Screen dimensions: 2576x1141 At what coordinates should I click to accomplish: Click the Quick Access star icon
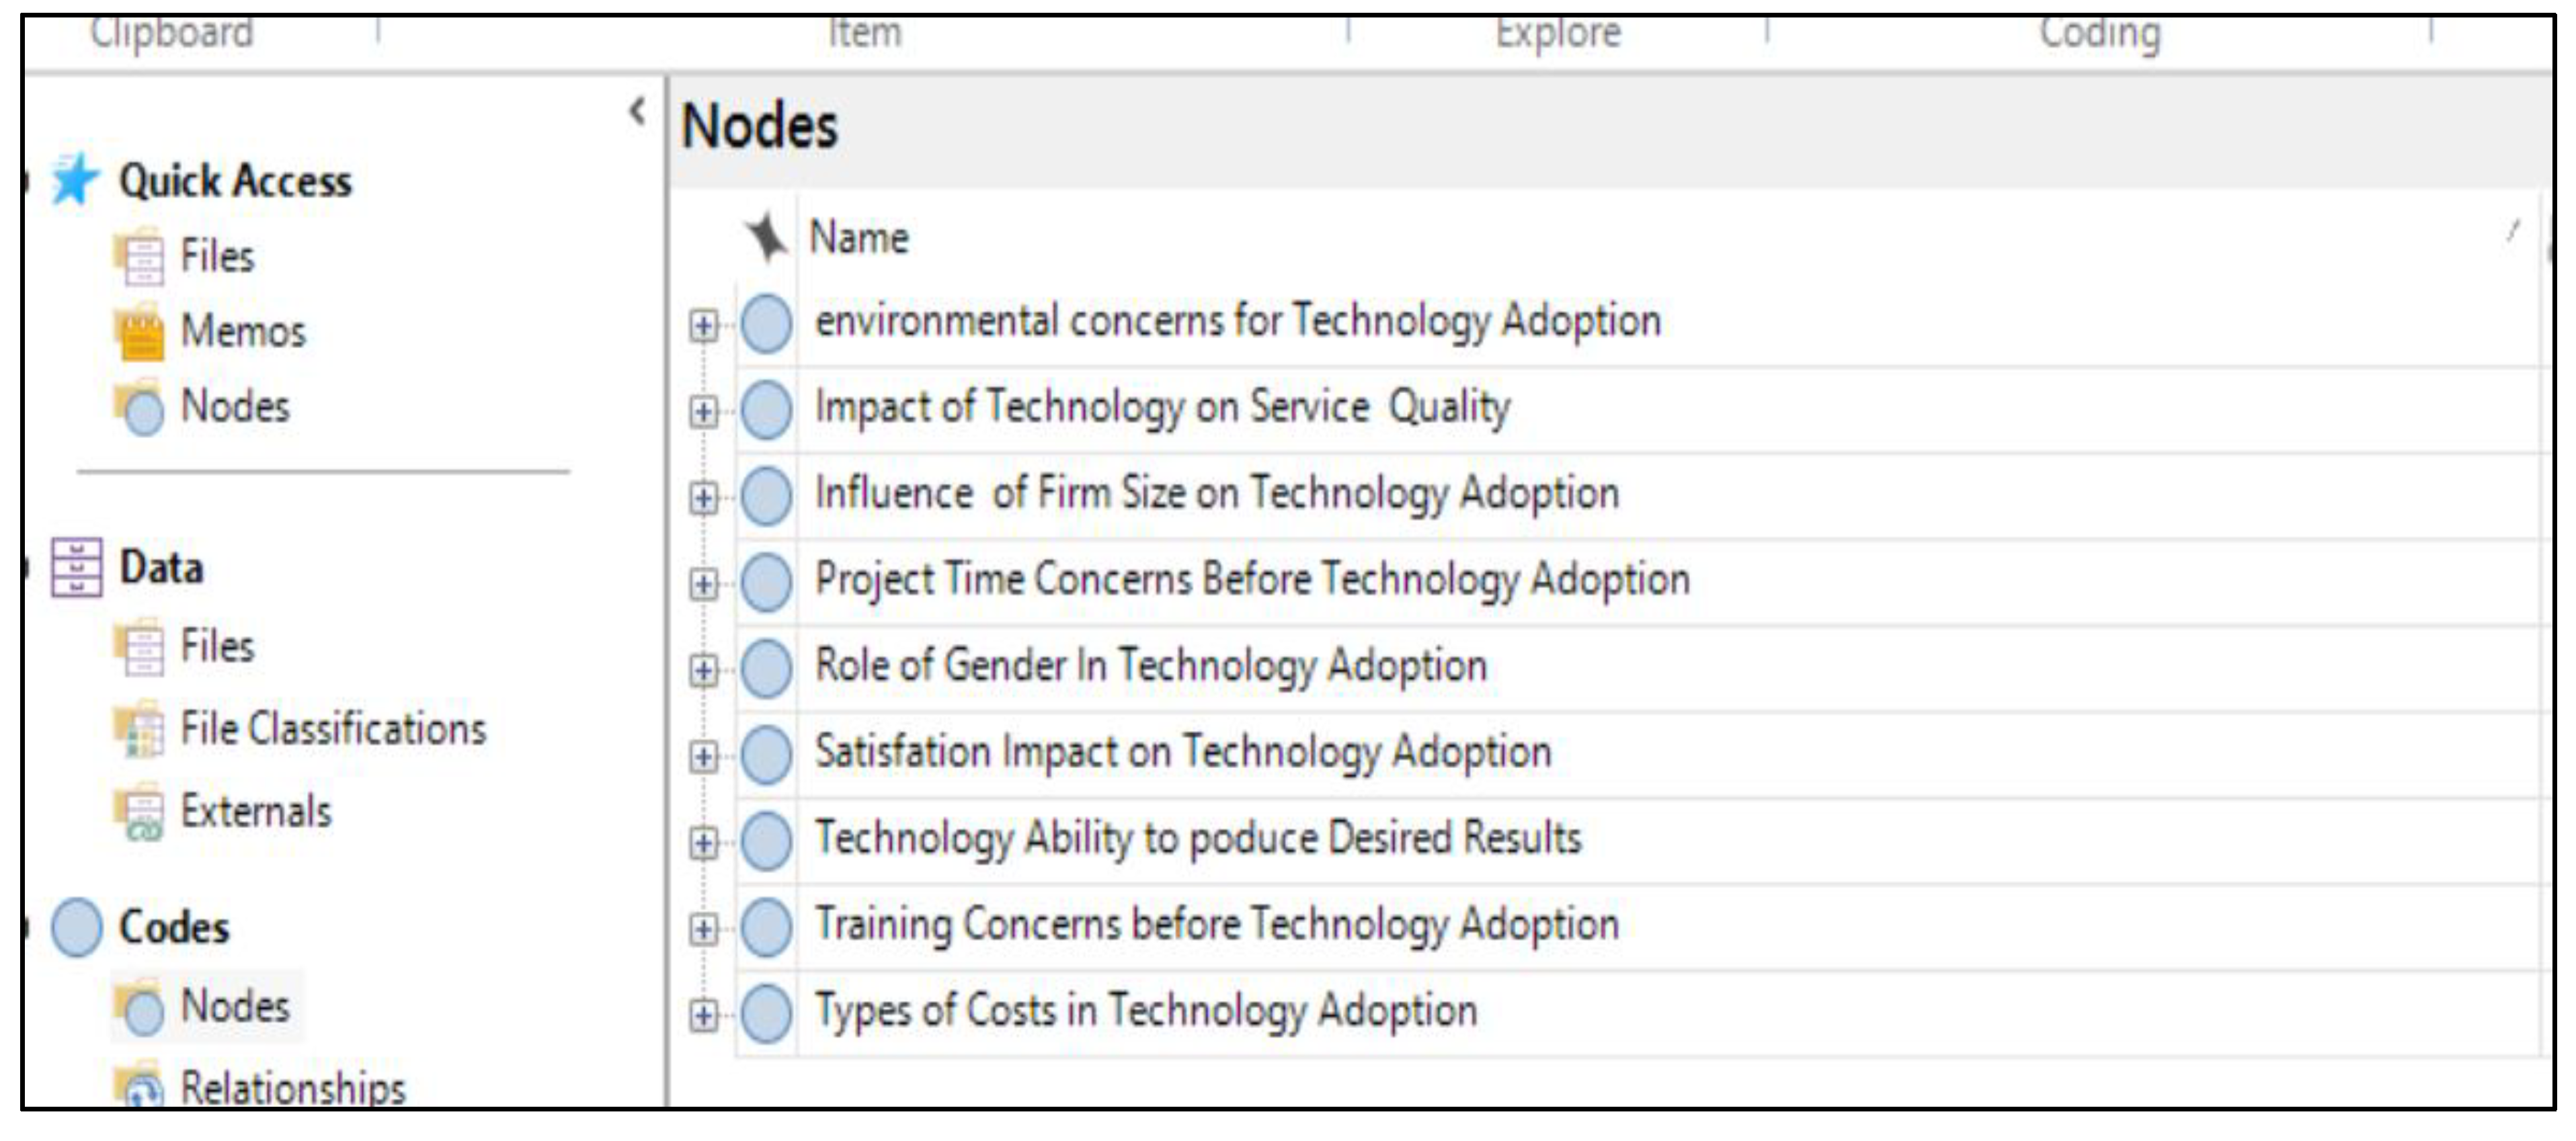pos(75,180)
